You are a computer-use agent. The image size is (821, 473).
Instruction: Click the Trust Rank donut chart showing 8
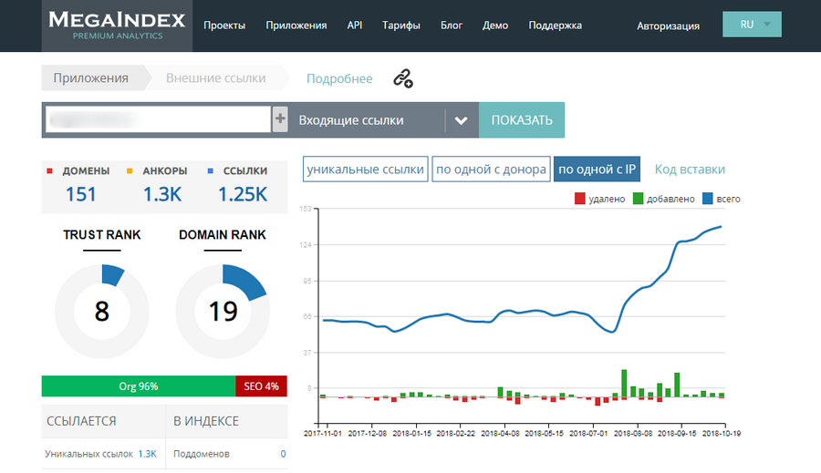click(101, 311)
